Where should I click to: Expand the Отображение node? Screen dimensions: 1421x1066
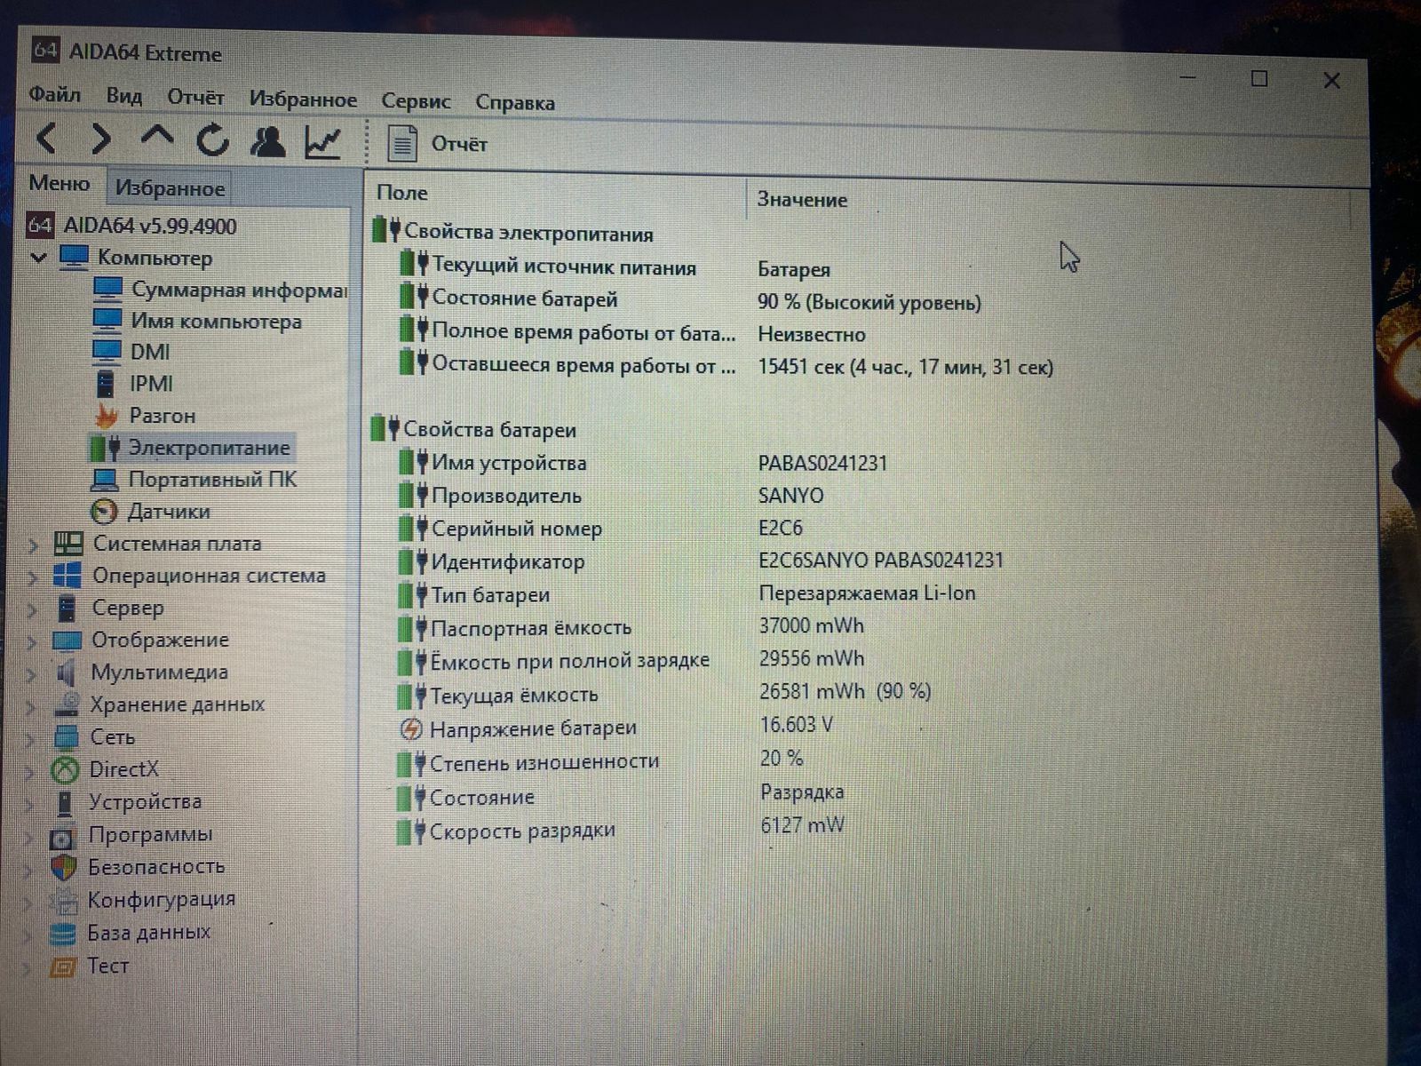[x=33, y=642]
